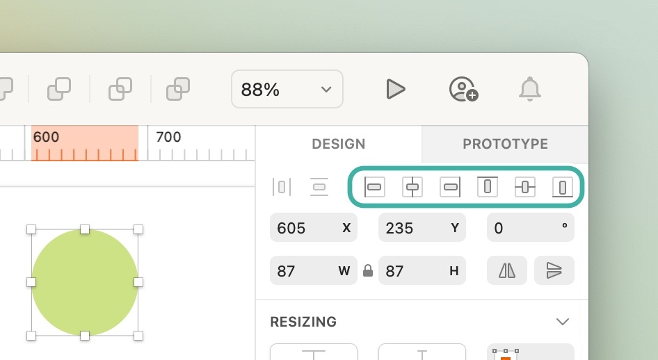This screenshot has height=360, width=658.
Task: Click the width field showing 87
Action: pyautogui.click(x=314, y=270)
